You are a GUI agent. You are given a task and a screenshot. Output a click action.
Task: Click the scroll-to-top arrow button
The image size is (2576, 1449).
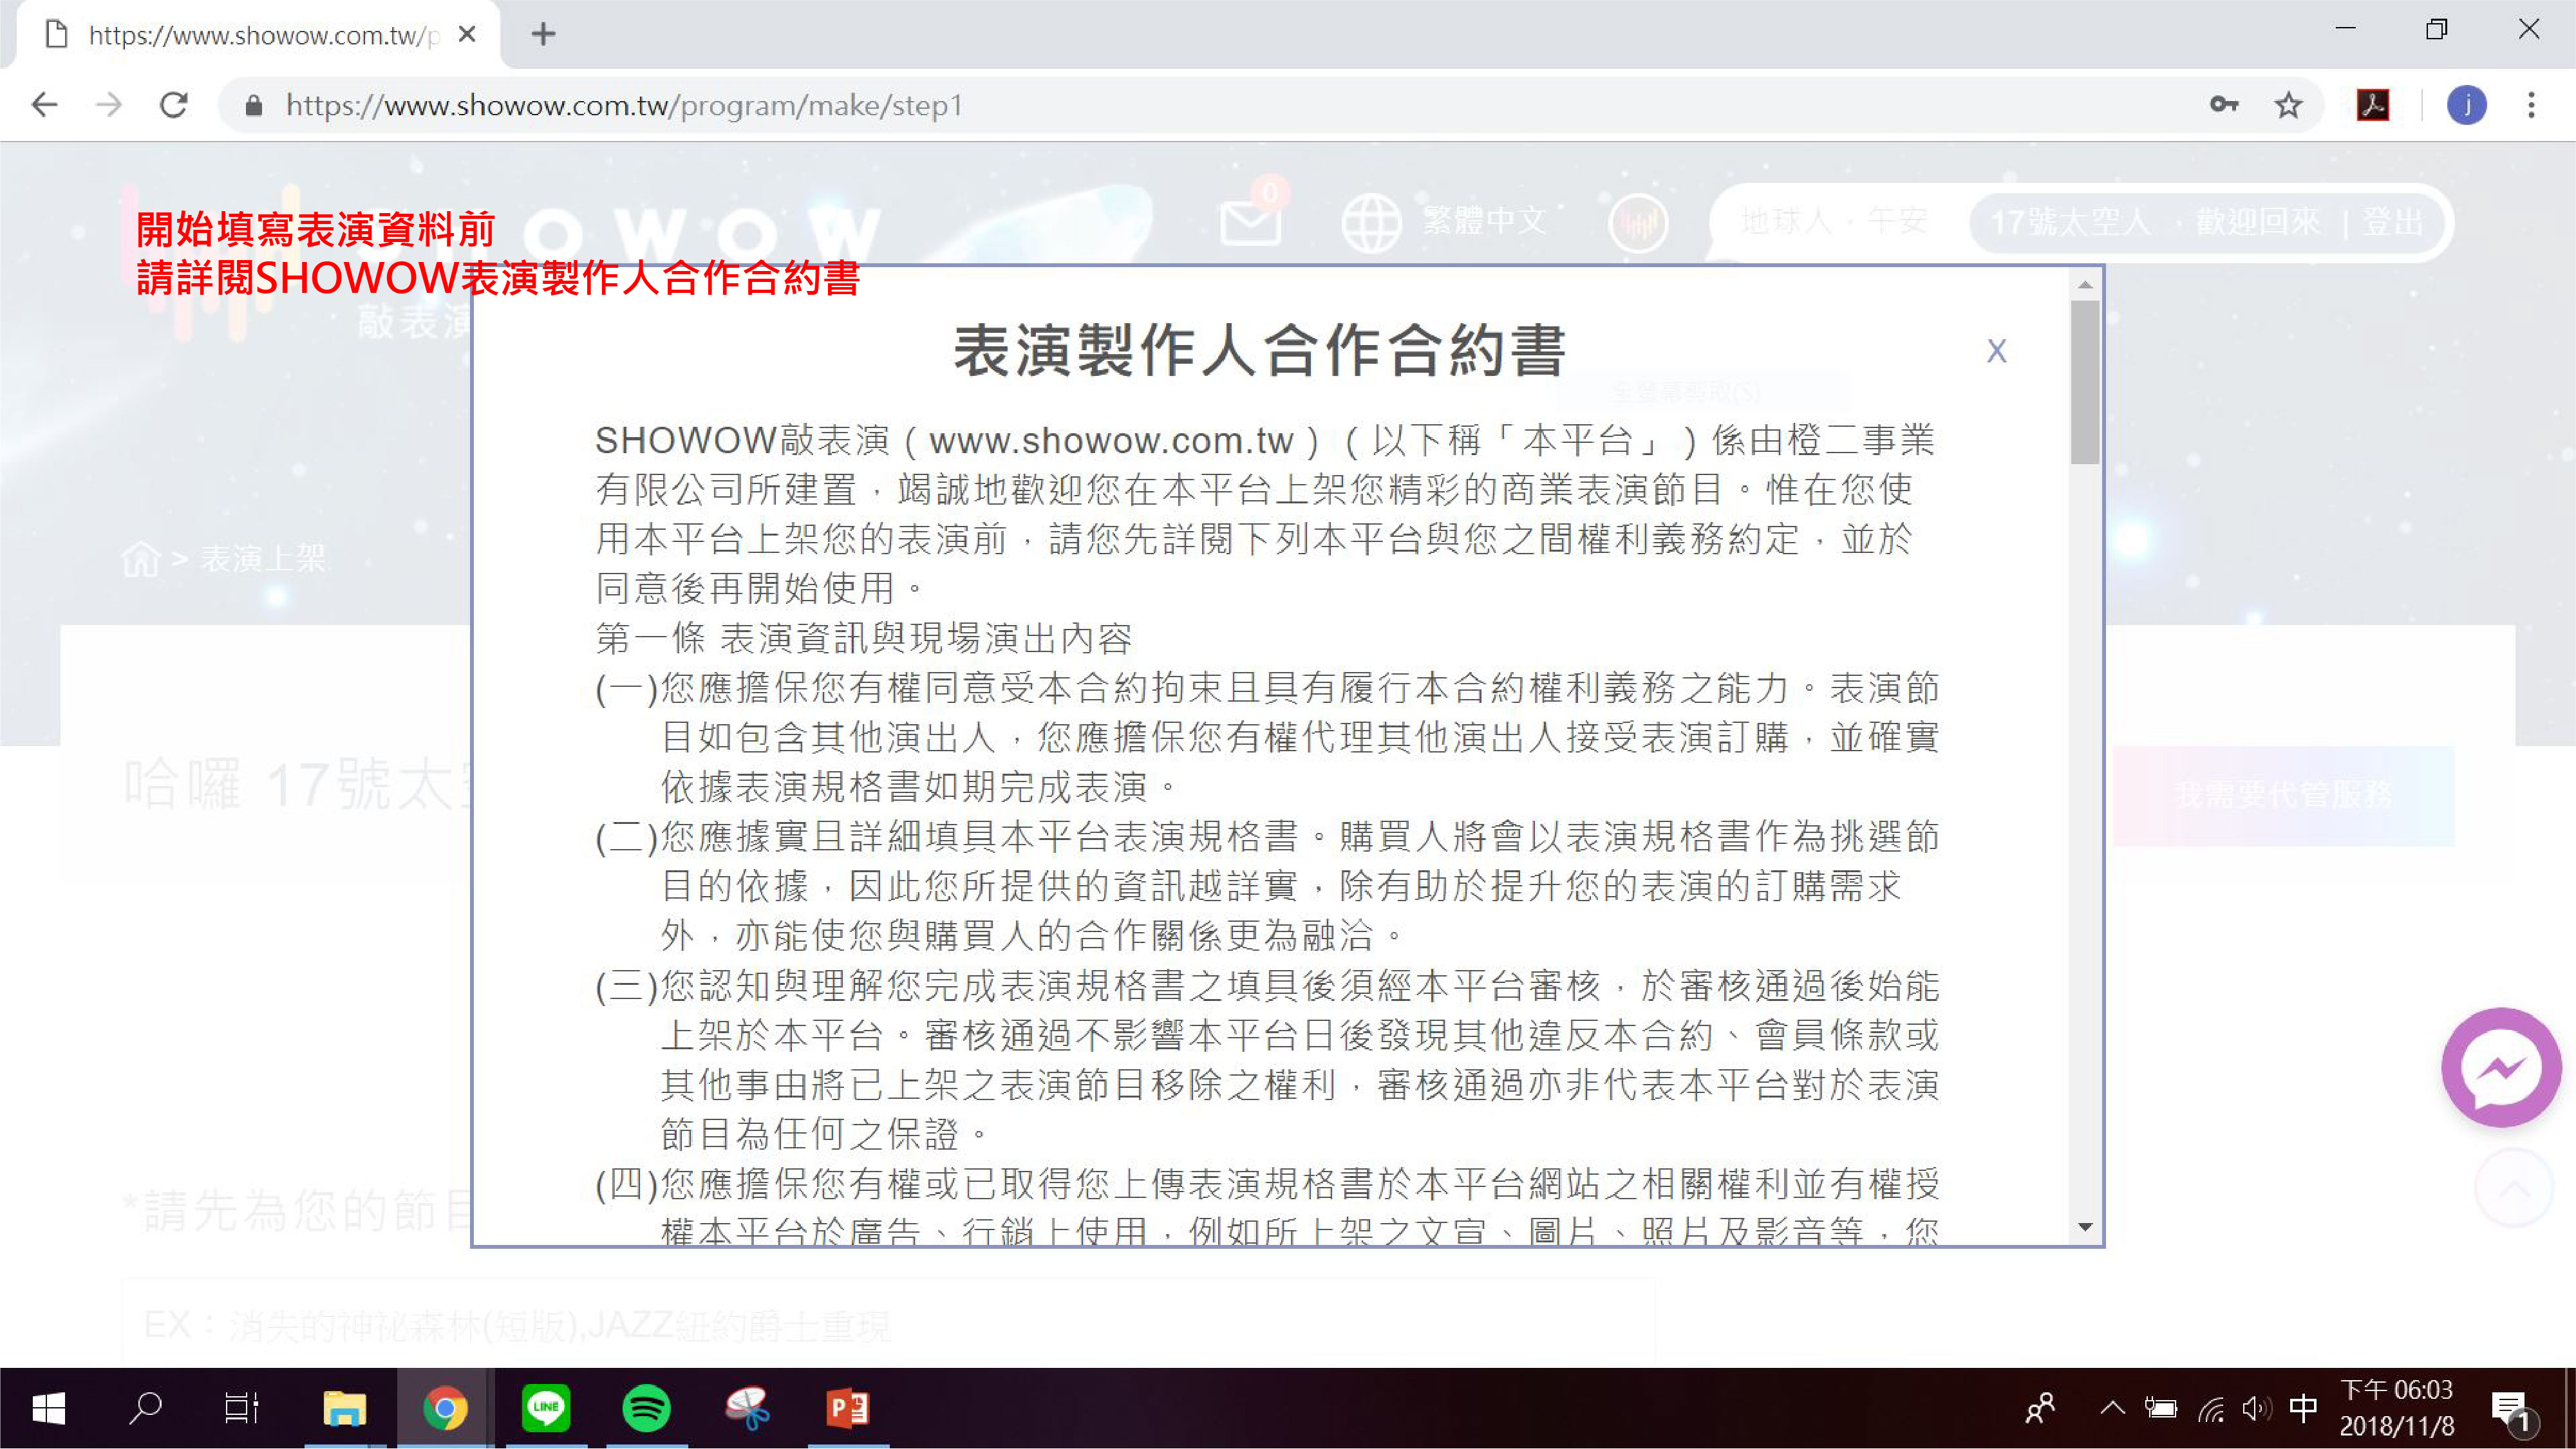tap(2514, 1188)
